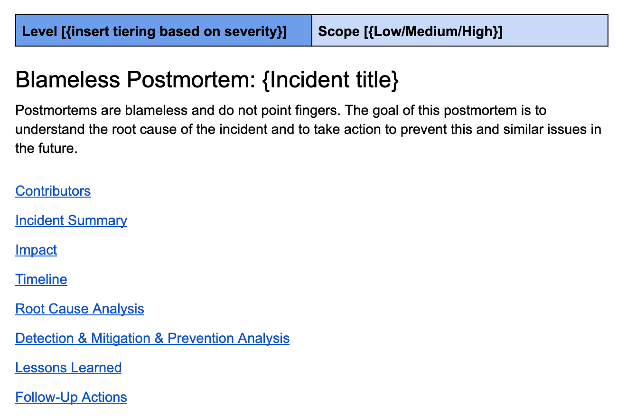The width and height of the screenshot is (636, 417).
Task: Navigate to Lessons Learned link
Action: (x=68, y=368)
